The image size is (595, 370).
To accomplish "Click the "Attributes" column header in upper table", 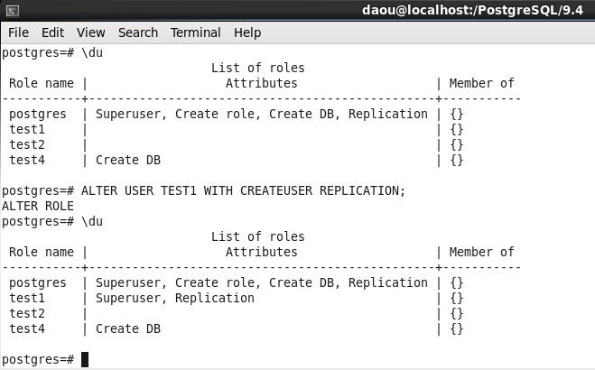I will 261,83.
